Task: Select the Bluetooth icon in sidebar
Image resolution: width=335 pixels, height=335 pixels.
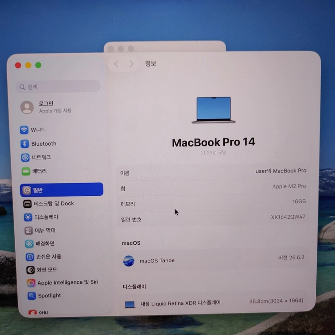Action: click(x=25, y=143)
